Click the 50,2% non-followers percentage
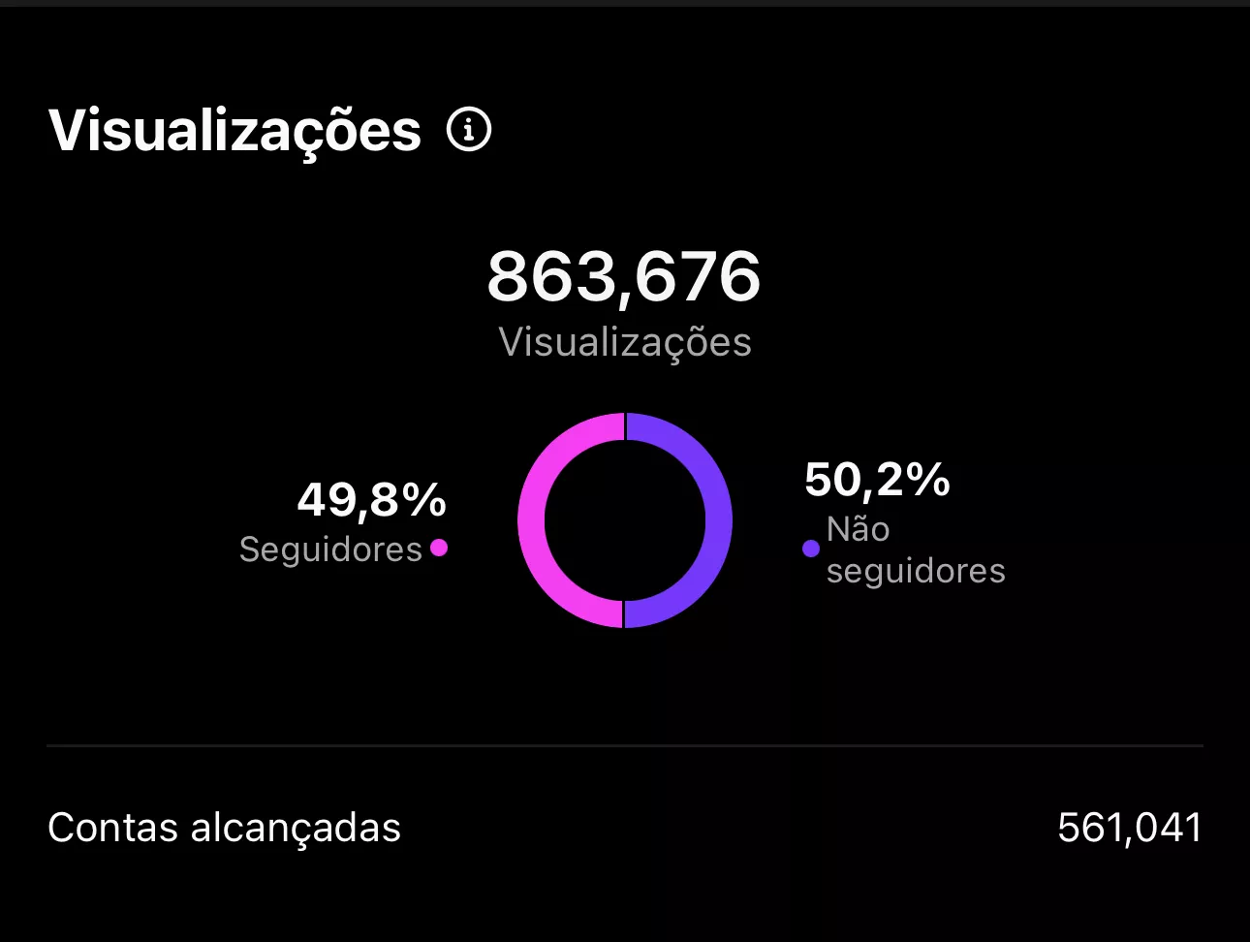Viewport: 1250px width, 942px height. (877, 479)
